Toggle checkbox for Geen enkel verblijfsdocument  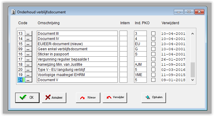(153, 49)
